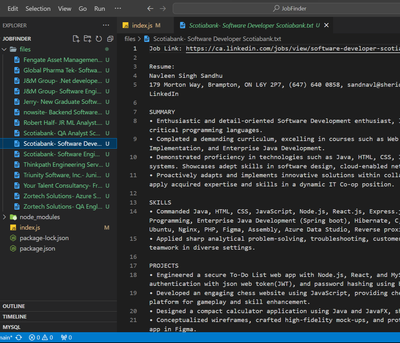Viewport: 400px width, 343px height.
Task: Collapse the JOBFINDER section header
Action: tap(17, 39)
